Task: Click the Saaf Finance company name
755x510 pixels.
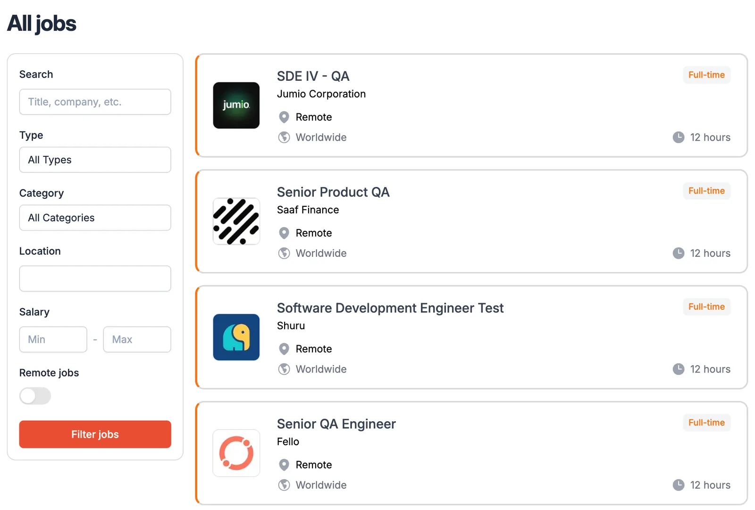Action: 308,210
